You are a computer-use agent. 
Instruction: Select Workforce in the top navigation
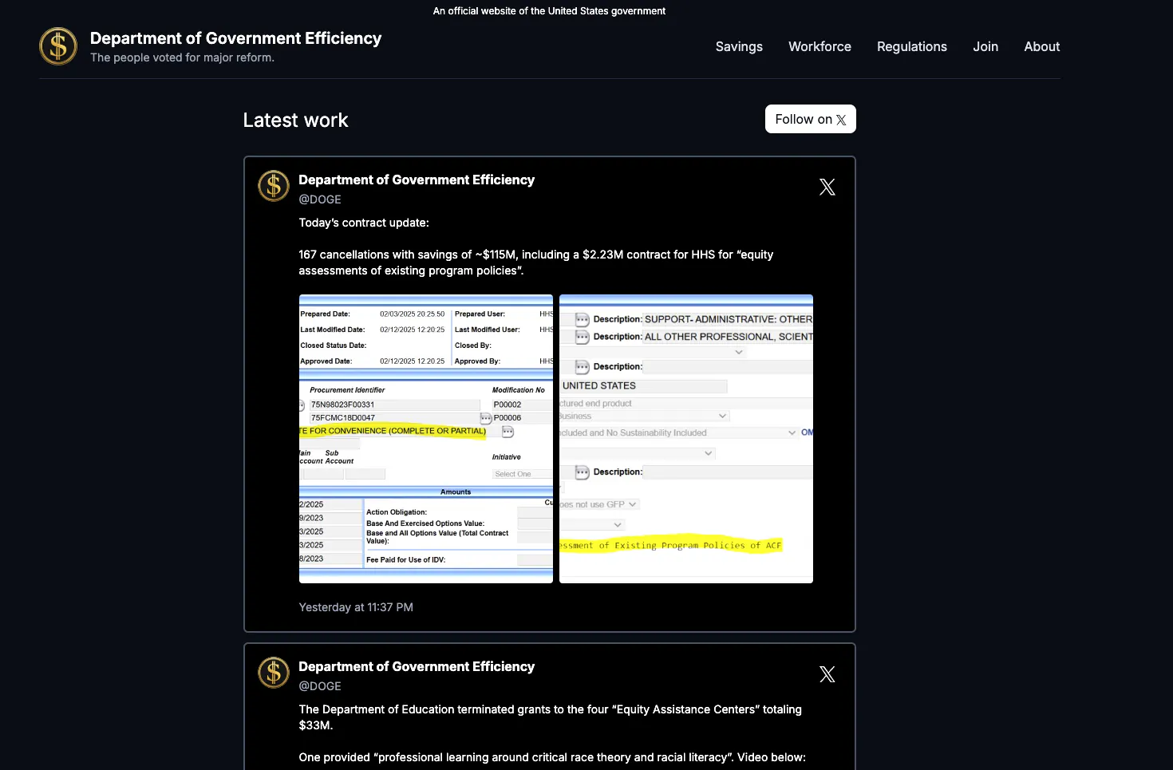tap(820, 46)
